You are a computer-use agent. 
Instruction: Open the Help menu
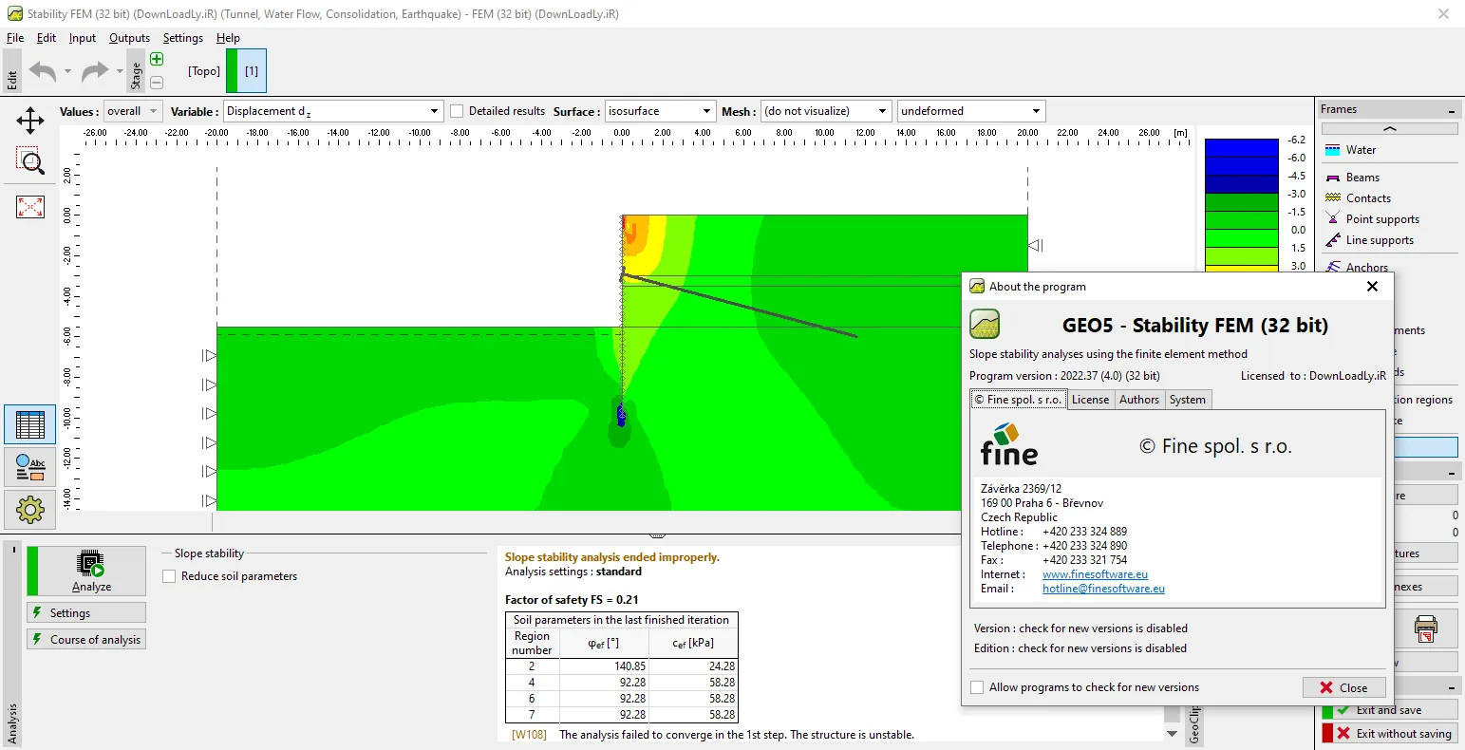coord(228,38)
